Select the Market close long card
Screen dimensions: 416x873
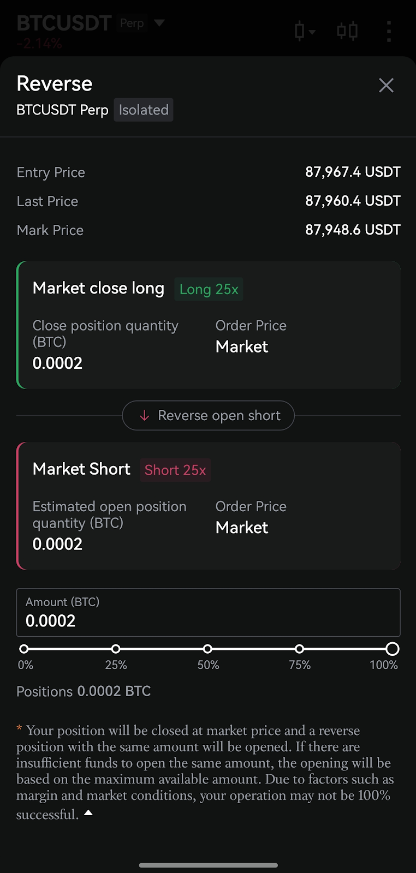click(208, 325)
